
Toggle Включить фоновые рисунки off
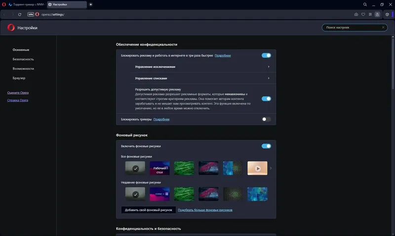point(266,146)
